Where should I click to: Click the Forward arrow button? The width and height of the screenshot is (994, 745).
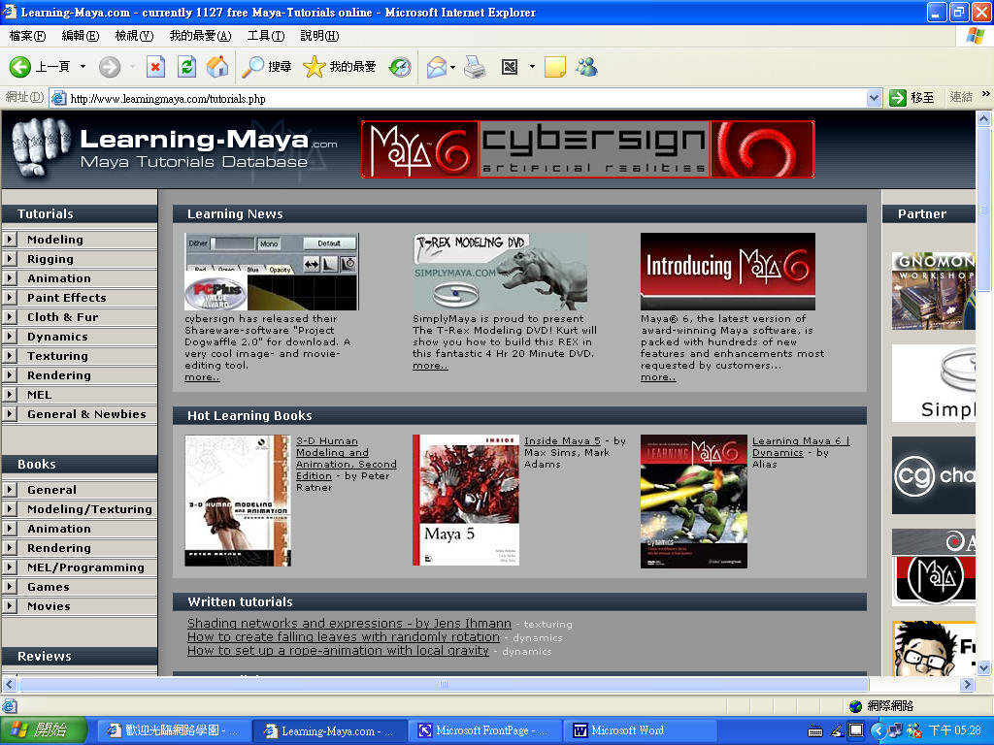click(110, 67)
